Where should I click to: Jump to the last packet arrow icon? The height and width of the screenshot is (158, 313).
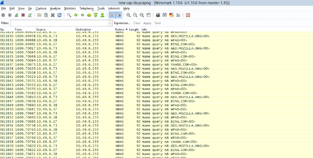(102, 15)
